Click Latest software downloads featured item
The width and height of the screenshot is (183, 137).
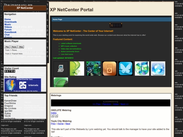pos(71,43)
